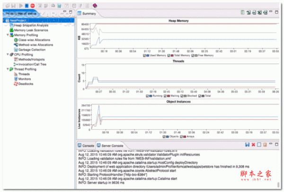Click the Heap Memory chart title
Viewport: 284px width, 192px height.
tap(178, 21)
